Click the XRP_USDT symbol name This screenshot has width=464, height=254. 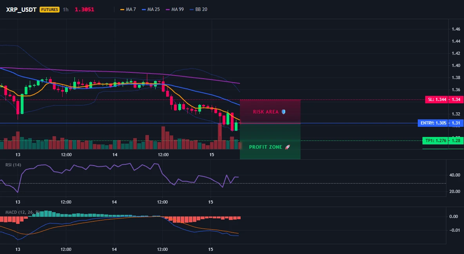point(21,9)
